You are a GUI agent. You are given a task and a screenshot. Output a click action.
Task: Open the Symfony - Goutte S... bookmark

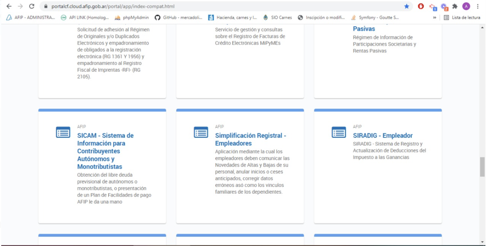(x=375, y=18)
